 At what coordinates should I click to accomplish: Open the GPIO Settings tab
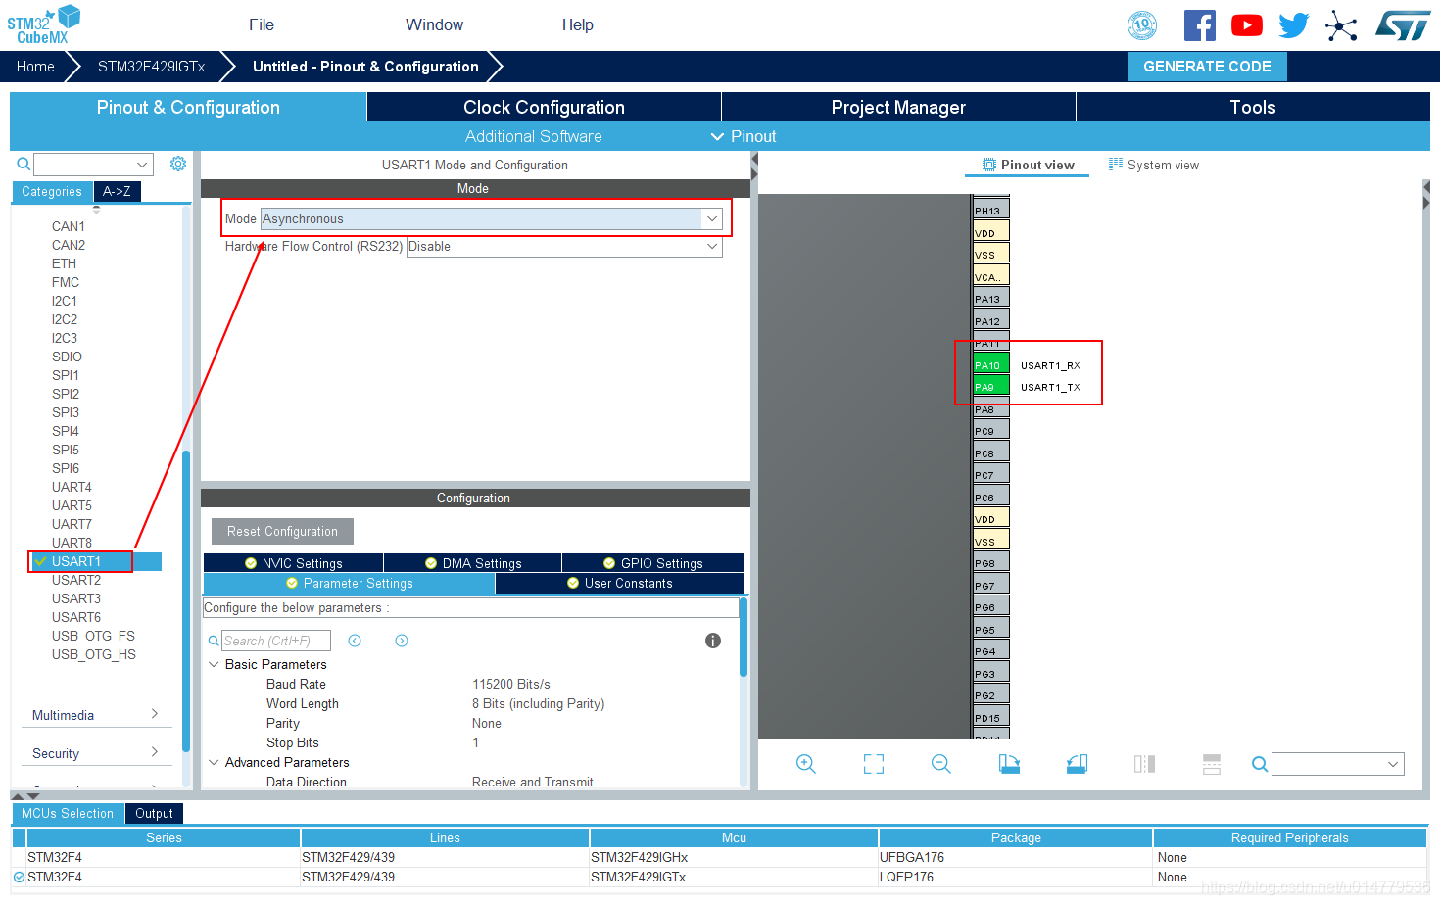(x=652, y=563)
